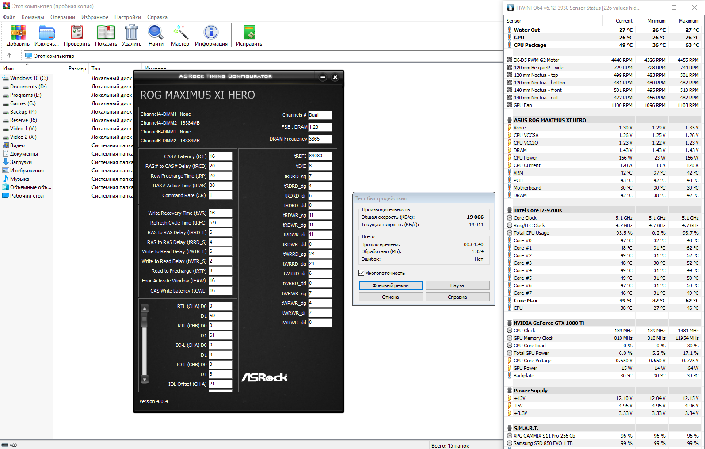Click the Извлечь (Extract) toolbar icon

coord(46,33)
